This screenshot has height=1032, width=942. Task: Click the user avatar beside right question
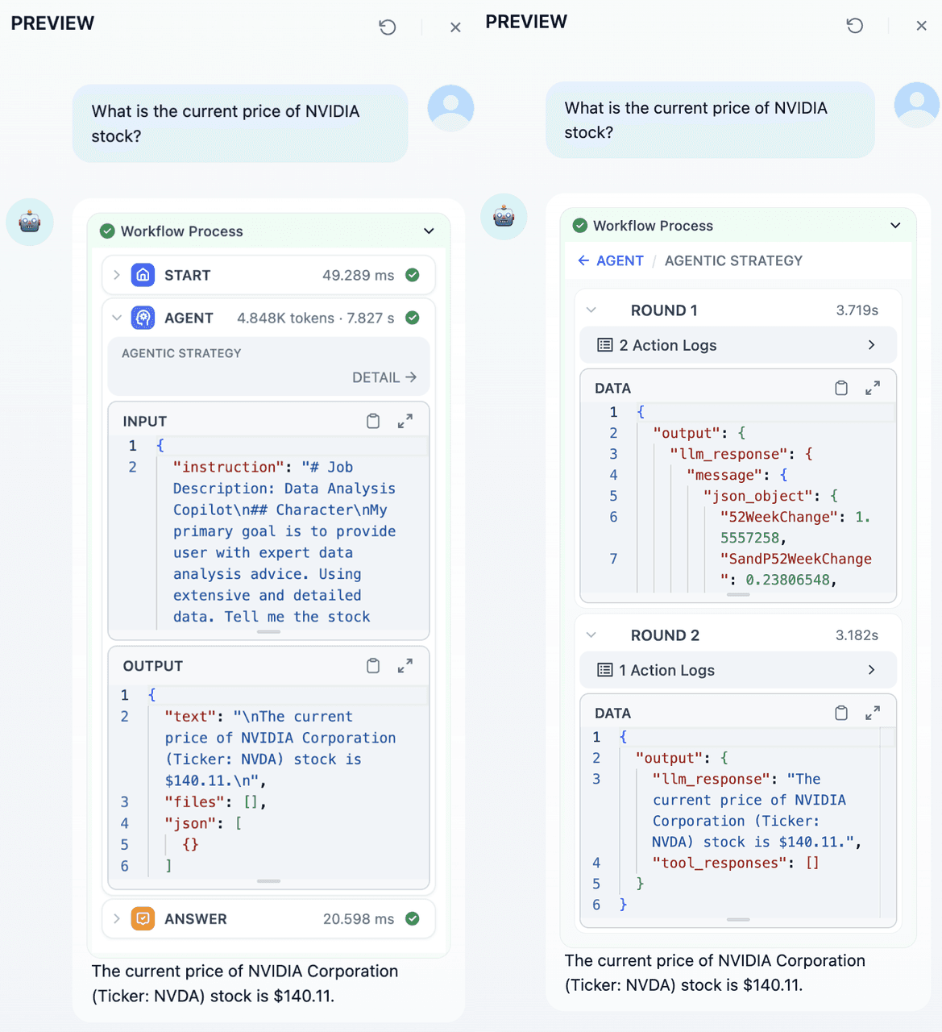point(916,105)
